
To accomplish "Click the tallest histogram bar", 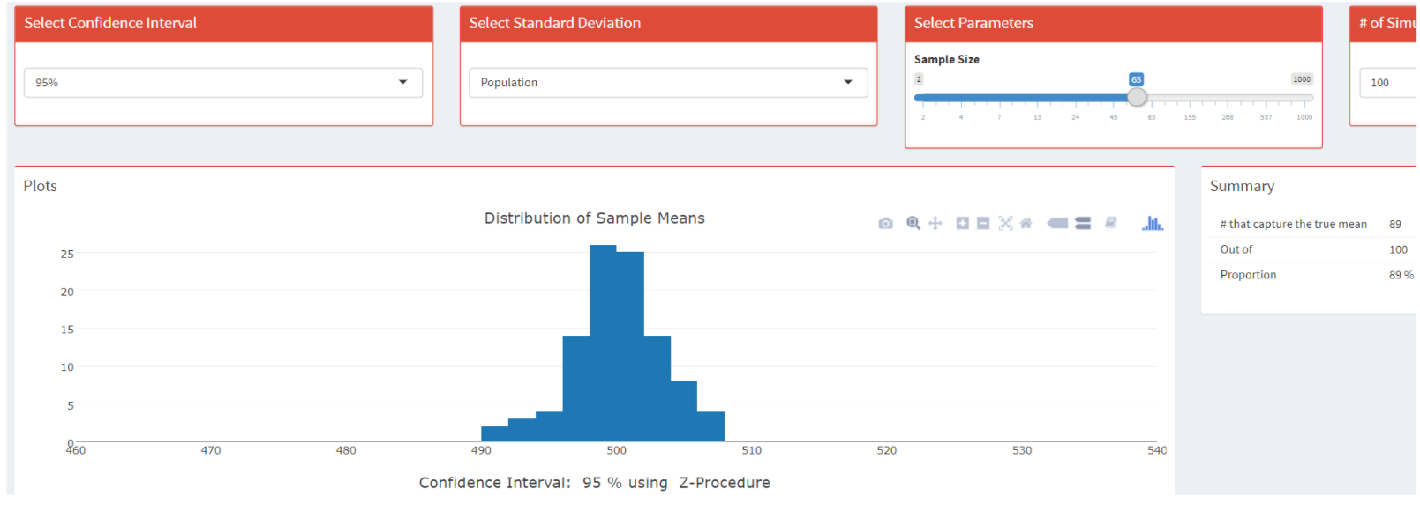I will pos(603,344).
